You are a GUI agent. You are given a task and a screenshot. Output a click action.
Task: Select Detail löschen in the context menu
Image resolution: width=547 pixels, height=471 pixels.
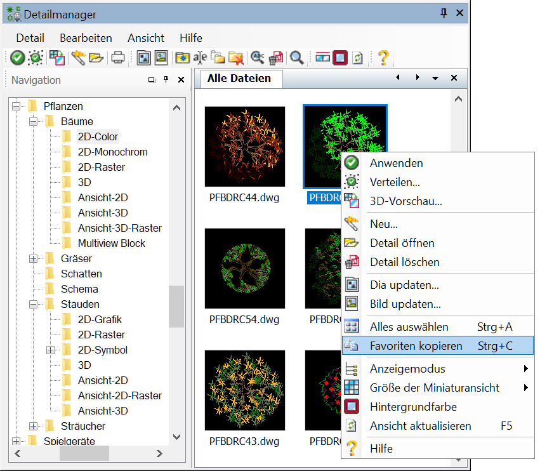[x=404, y=262]
